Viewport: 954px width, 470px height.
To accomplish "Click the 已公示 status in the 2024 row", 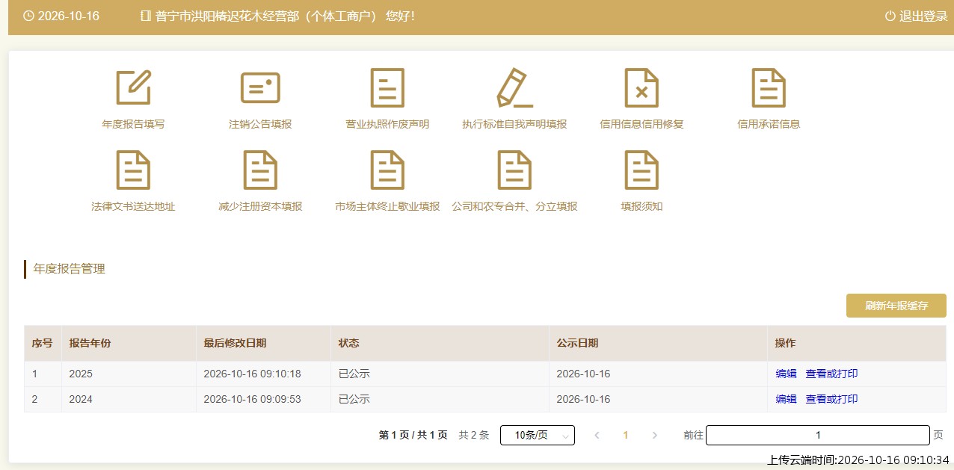I will pos(354,399).
